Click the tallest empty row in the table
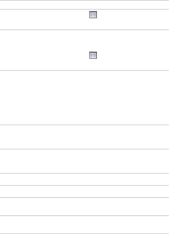This screenshot has height=234, width=169. click(84, 97)
